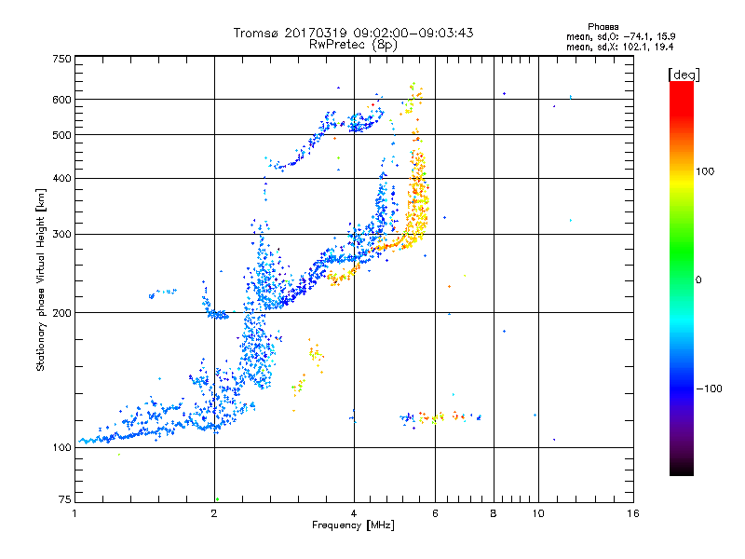Click the x-axis tick label '1'
Screen dimensions: 745x559
pyautogui.click(x=75, y=513)
